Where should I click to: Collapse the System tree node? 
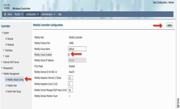tap(2, 33)
